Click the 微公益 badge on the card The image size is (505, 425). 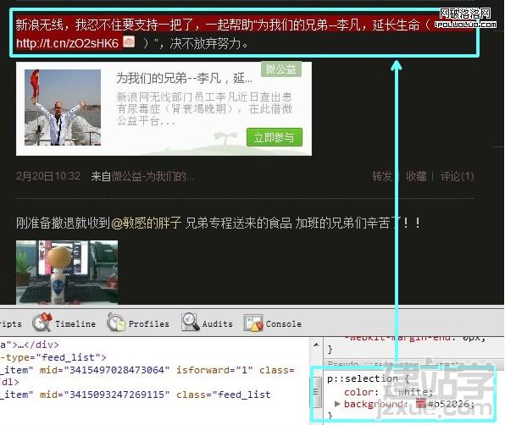(280, 69)
